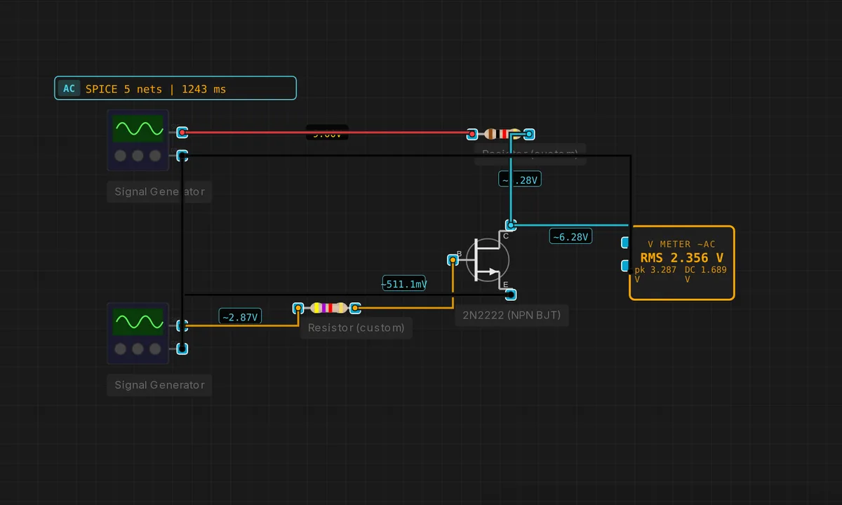Click the voltmeter's lower input terminal
This screenshot has height=505, width=842.
pyautogui.click(x=625, y=266)
